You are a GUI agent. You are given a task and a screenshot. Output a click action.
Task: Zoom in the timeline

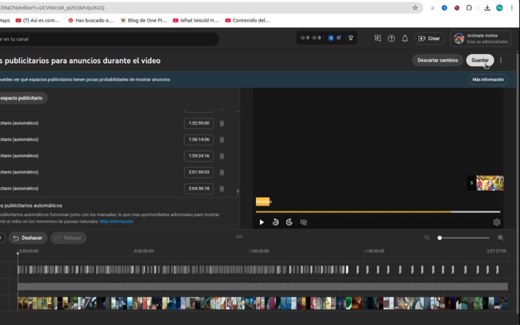(x=501, y=237)
